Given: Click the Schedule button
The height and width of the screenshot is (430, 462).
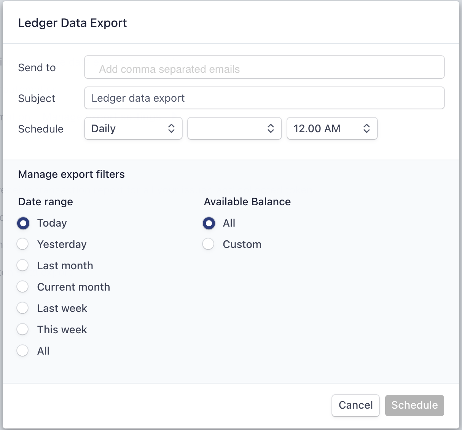Looking at the screenshot, I should pyautogui.click(x=414, y=405).
